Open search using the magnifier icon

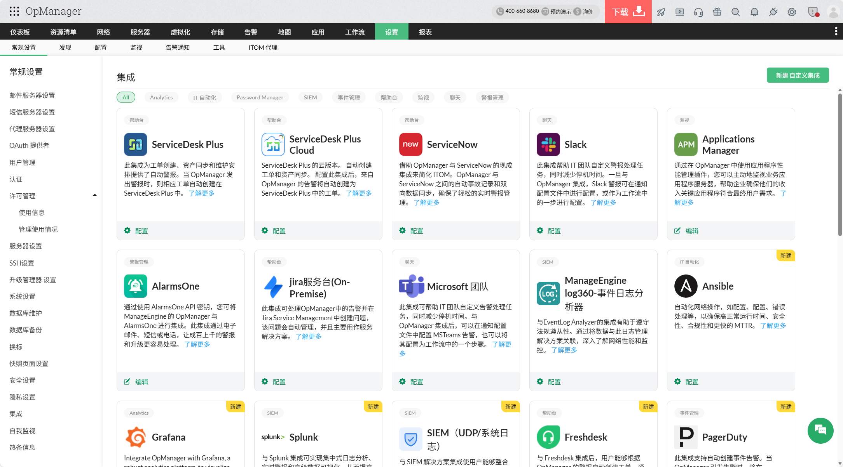(x=735, y=12)
